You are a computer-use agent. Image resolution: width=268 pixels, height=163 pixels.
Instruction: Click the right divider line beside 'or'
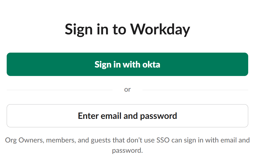(195, 90)
